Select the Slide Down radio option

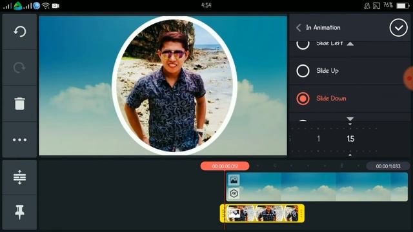303,99
